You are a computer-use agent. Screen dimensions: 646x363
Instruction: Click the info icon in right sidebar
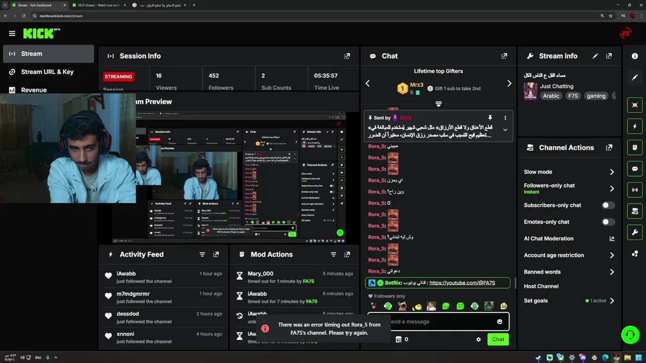point(635,56)
